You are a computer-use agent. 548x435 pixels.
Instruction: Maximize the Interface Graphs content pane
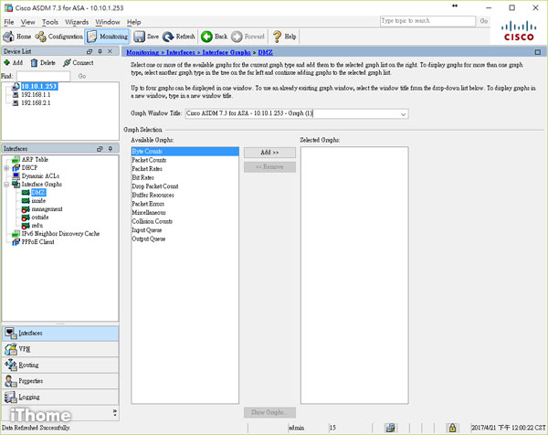click(538, 52)
